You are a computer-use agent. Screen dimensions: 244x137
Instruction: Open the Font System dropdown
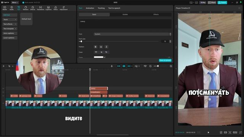coord(131,34)
